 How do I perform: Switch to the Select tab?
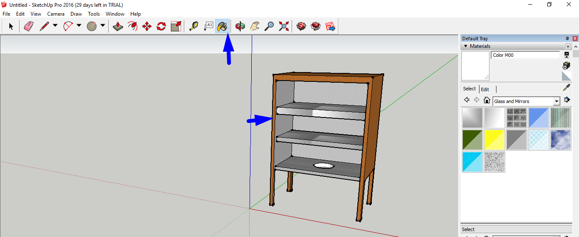(x=469, y=89)
